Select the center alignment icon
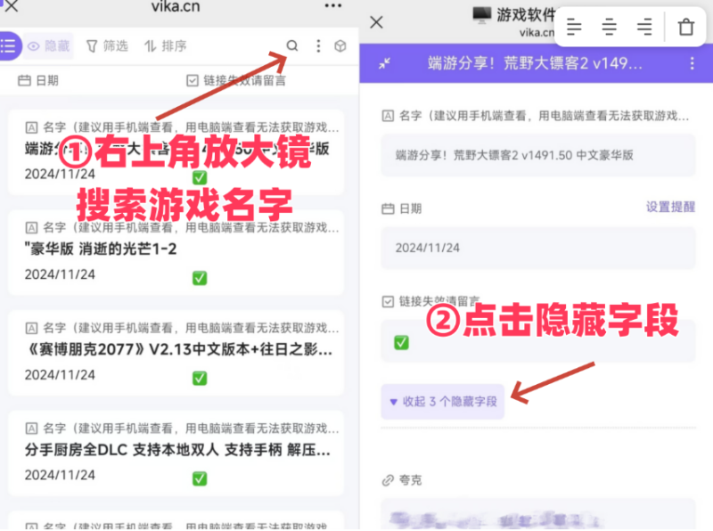 [610, 27]
